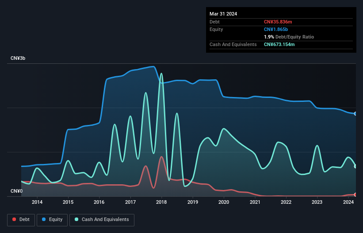The height and width of the screenshot is (233, 363).
Task: Select the 2024 axis label
Action: click(x=348, y=202)
